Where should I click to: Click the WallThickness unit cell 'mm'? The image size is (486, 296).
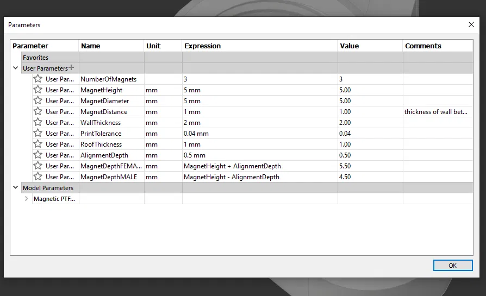(x=163, y=123)
